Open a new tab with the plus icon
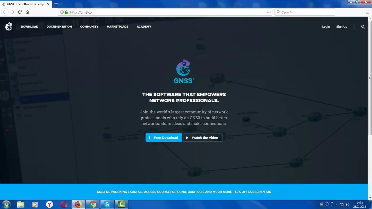 (x=56, y=4)
